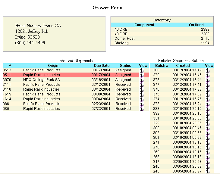Viewport: 220px width, 174px height.
Task: Click on-hand value 1194
Action: click(205, 43)
